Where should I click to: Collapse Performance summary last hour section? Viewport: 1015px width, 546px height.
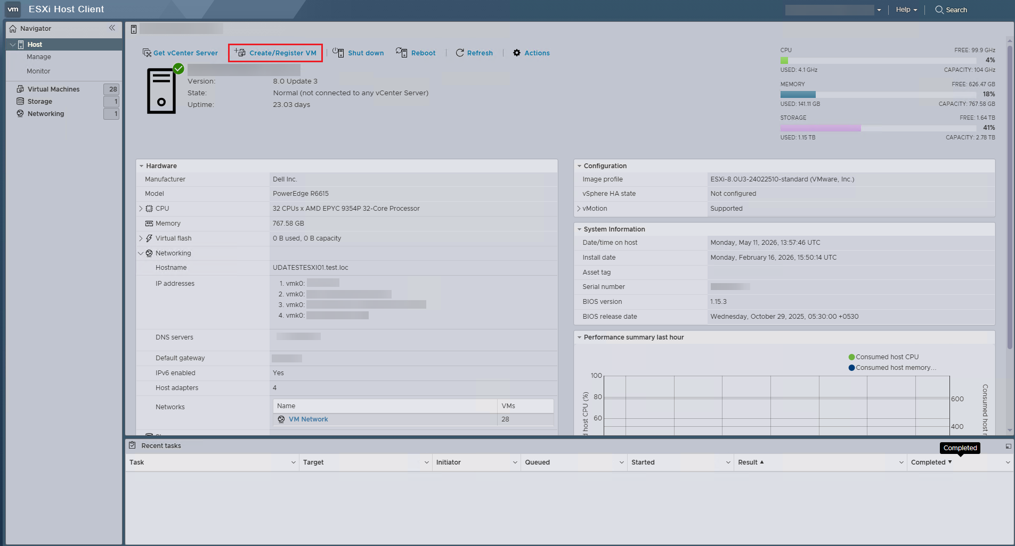point(579,337)
